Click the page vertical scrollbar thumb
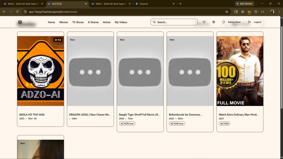The image size is (283, 159). [282, 67]
